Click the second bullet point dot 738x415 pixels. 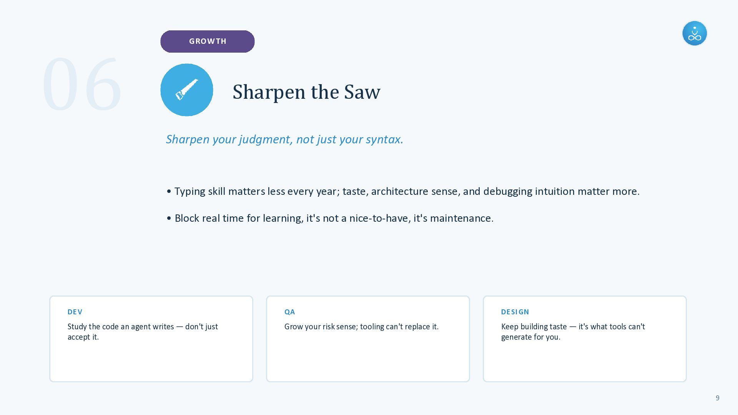169,218
